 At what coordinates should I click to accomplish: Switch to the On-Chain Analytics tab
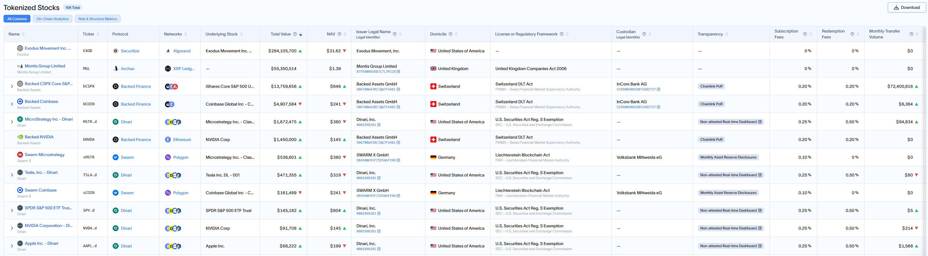pyautogui.click(x=53, y=19)
